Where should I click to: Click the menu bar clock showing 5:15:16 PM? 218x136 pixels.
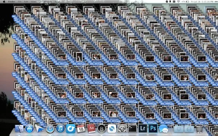coord(202,1)
